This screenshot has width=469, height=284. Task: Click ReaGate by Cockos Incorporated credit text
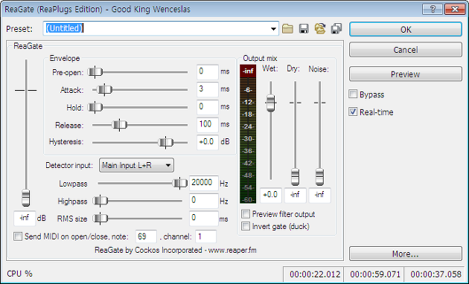(175, 250)
